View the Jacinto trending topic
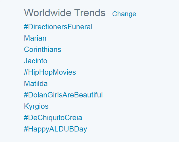The image size is (179, 142). [36, 61]
